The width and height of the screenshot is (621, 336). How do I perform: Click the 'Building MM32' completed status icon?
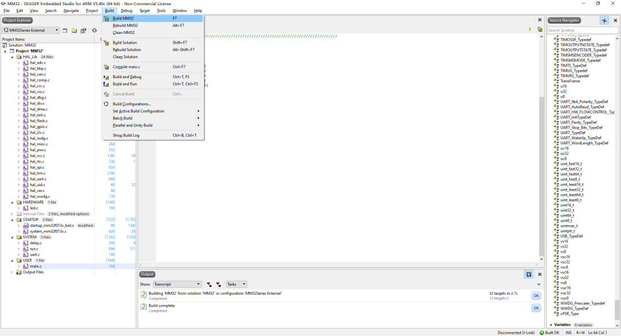143,295
